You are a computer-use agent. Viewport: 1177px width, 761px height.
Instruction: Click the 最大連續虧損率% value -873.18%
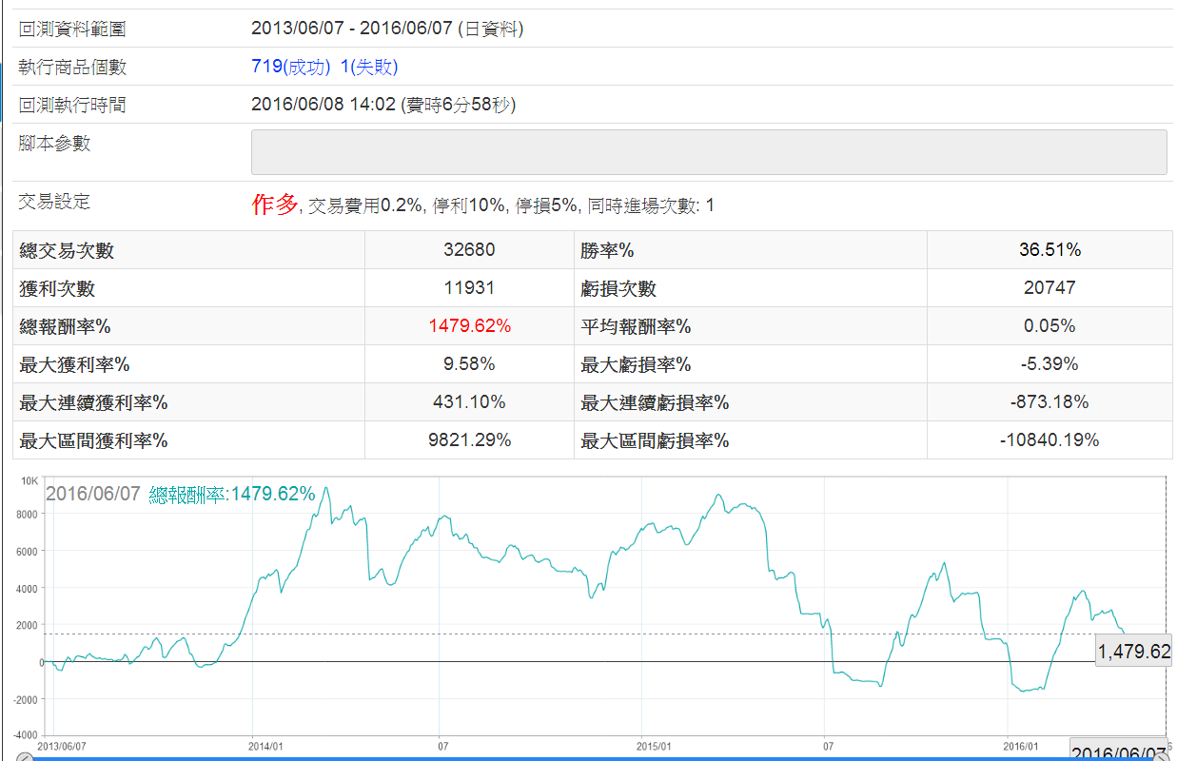point(1049,402)
